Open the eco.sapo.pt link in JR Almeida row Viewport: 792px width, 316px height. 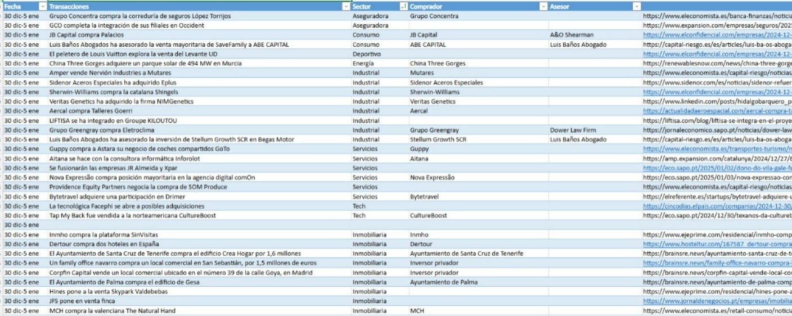(717, 168)
